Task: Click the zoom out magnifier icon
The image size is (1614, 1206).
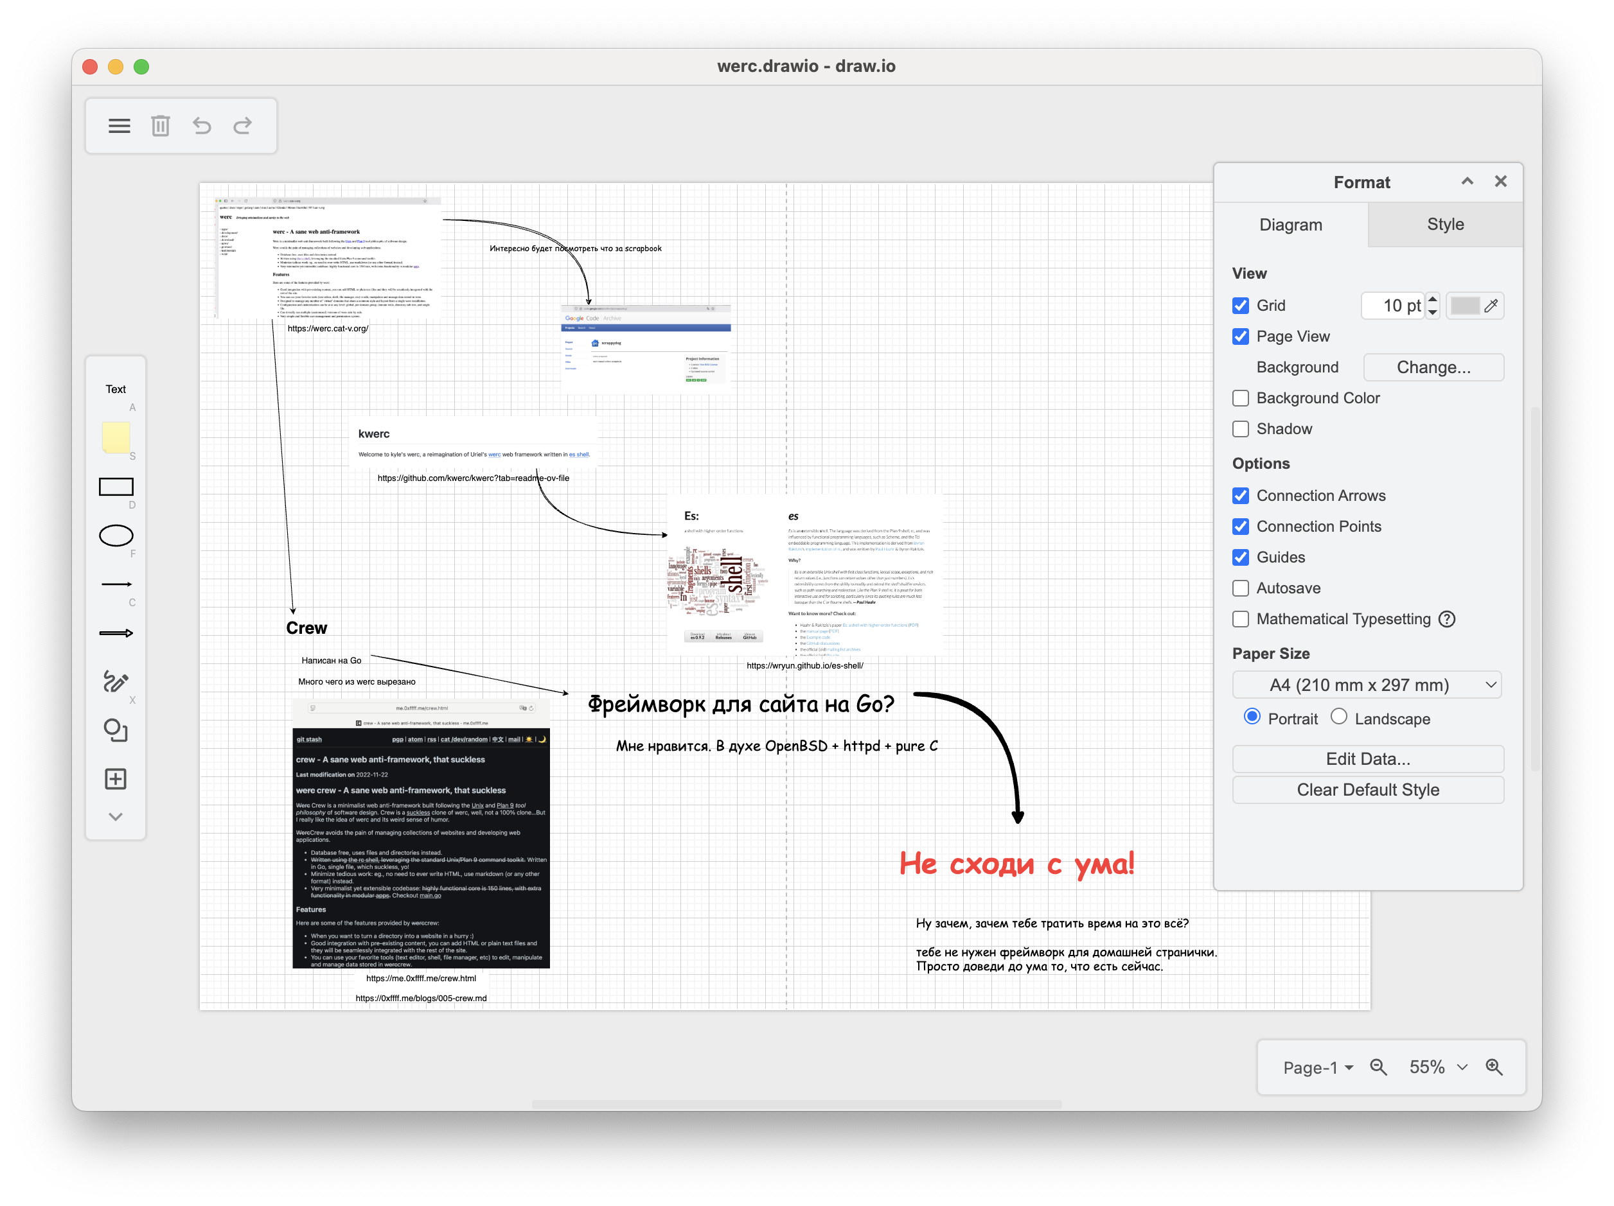Action: 1378,1067
